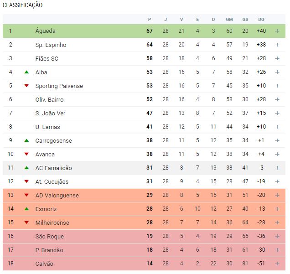Sort table by P points column header
Image resolution: width=290 pixels, height=274 pixels.
pos(150,19)
